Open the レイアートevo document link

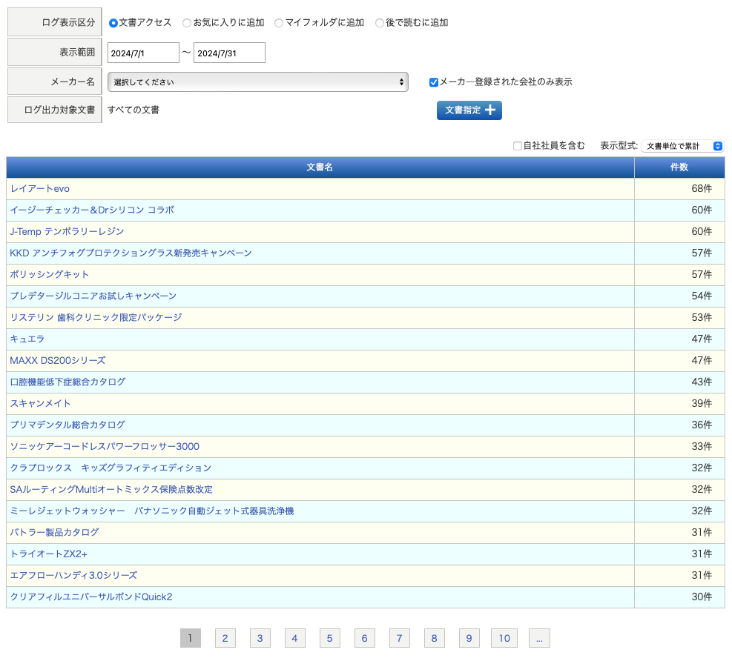coord(40,188)
